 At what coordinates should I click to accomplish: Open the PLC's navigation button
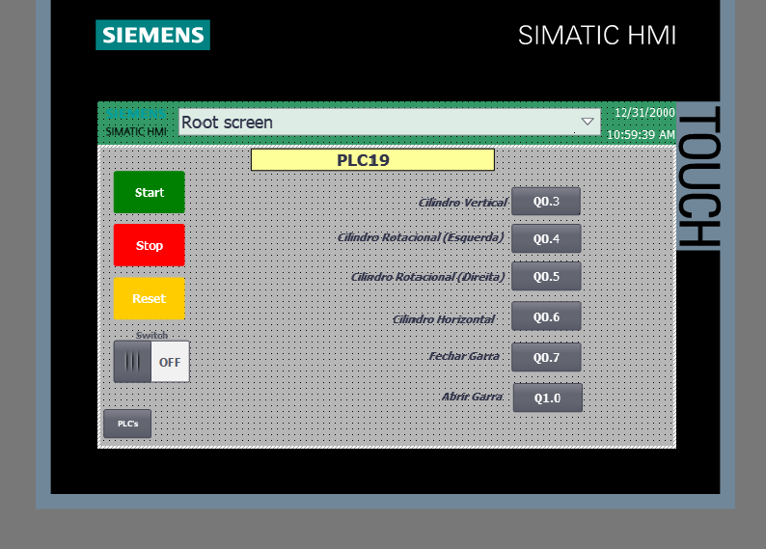coord(127,424)
